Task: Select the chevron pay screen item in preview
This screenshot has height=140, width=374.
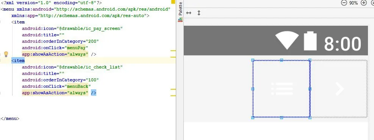Action: (339, 89)
